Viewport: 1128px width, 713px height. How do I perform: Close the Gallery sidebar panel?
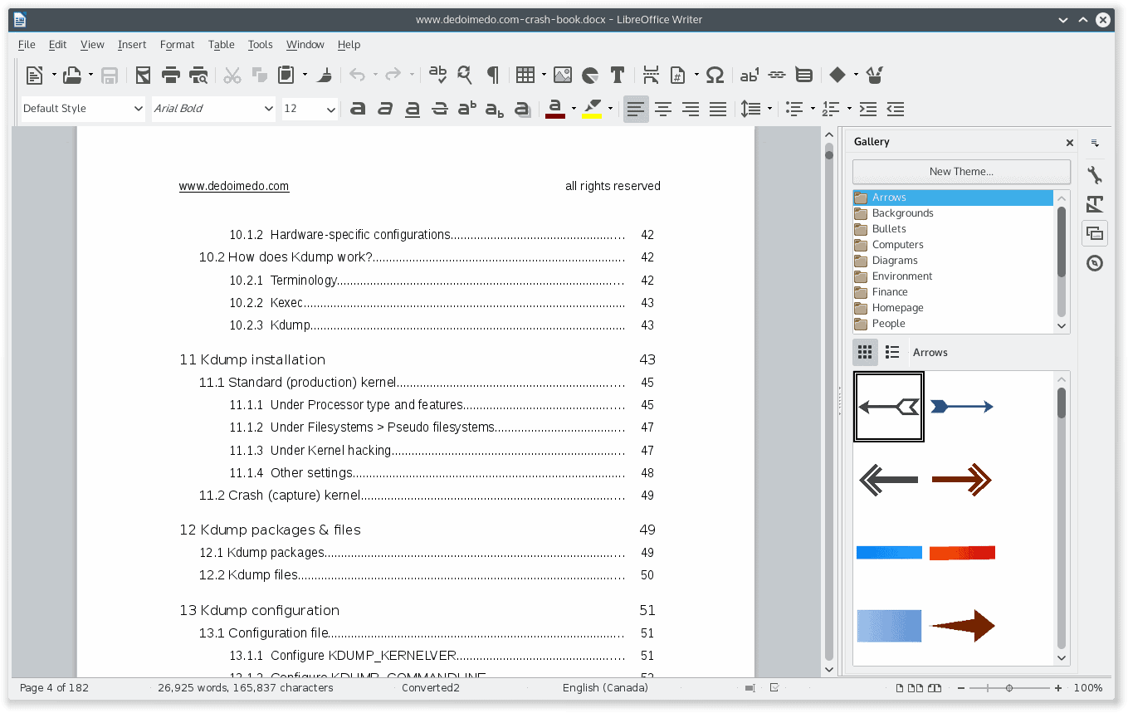[1070, 143]
